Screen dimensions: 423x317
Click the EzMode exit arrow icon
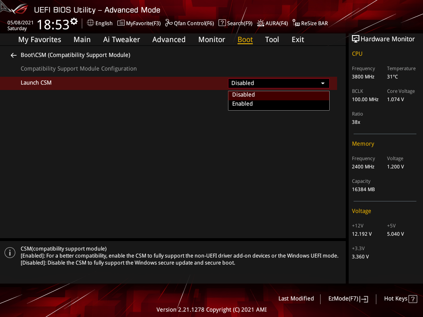364,299
